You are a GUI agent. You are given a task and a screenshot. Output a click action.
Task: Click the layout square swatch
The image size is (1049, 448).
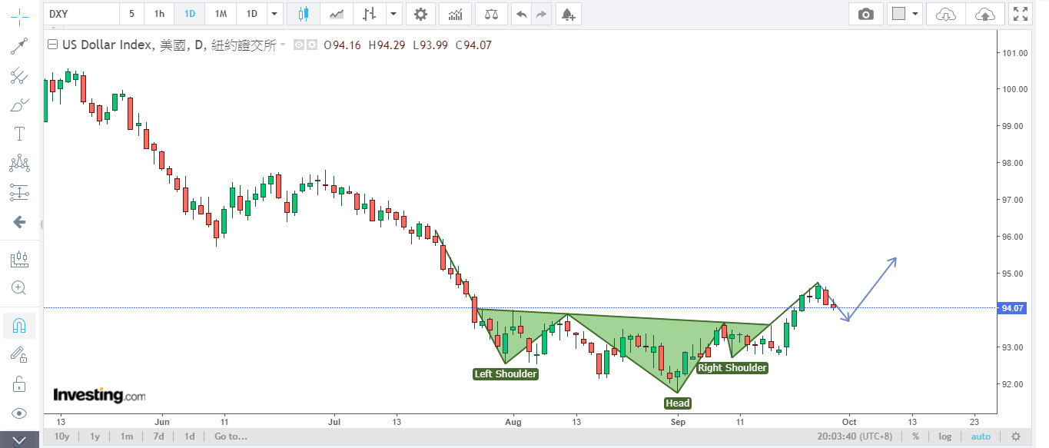tap(898, 14)
